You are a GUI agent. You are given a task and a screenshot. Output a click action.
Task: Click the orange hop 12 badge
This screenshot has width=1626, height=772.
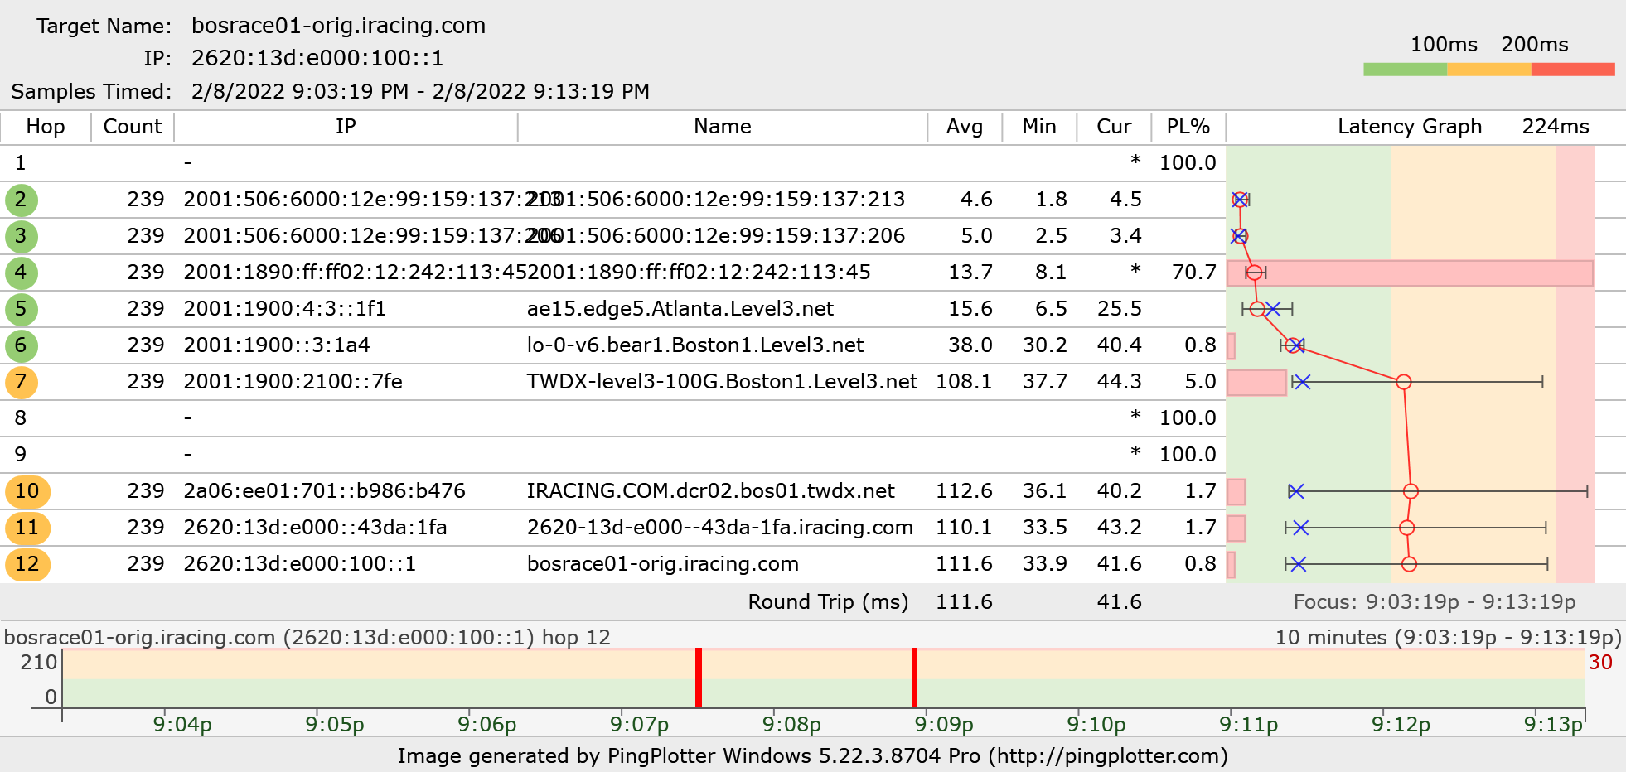coord(27,564)
